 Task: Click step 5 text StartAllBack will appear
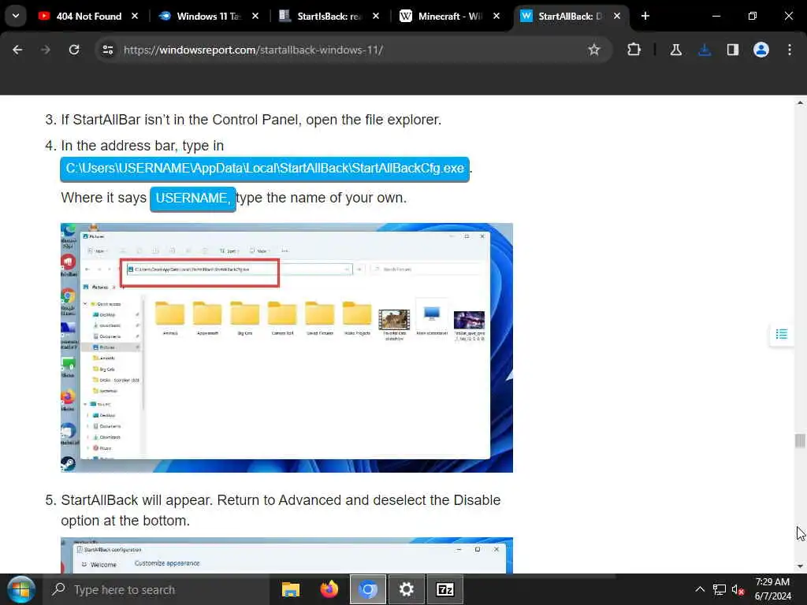[x=281, y=510]
